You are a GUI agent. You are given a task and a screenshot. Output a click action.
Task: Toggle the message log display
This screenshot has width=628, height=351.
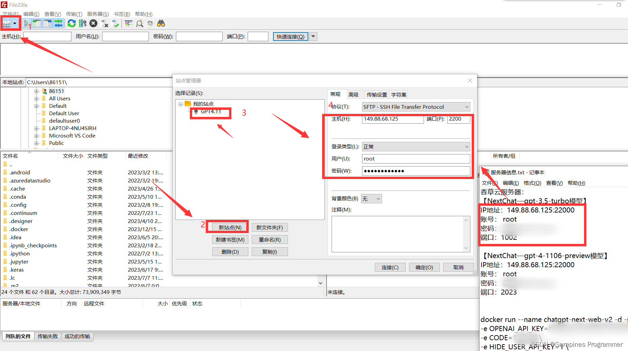pyautogui.click(x=26, y=23)
